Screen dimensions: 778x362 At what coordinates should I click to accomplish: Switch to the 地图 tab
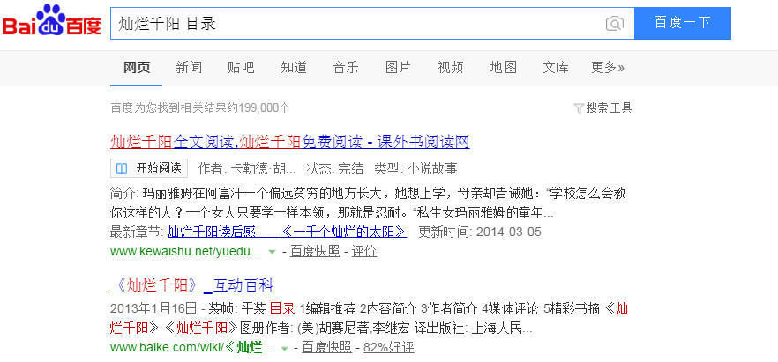[503, 67]
